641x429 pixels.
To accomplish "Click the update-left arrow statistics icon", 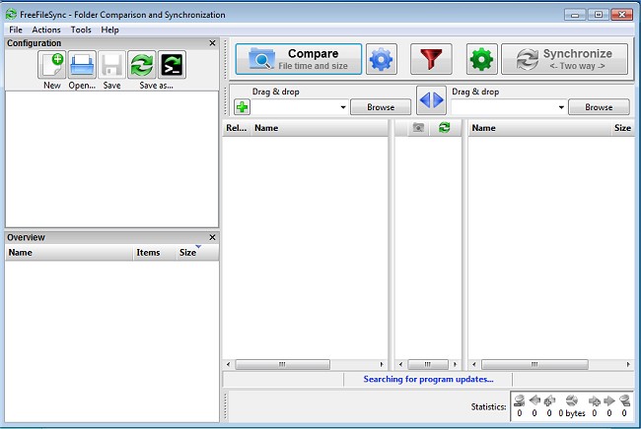I will coord(534,400).
